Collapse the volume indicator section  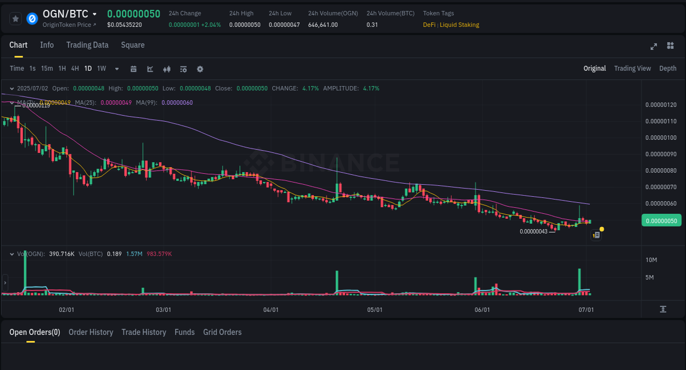pyautogui.click(x=12, y=253)
